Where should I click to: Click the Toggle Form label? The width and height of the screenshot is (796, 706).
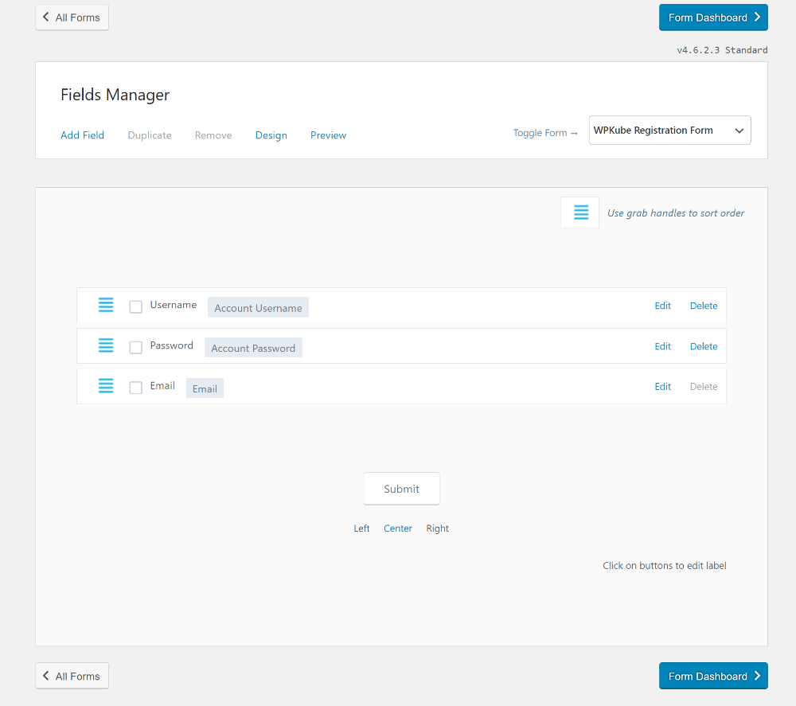click(545, 132)
